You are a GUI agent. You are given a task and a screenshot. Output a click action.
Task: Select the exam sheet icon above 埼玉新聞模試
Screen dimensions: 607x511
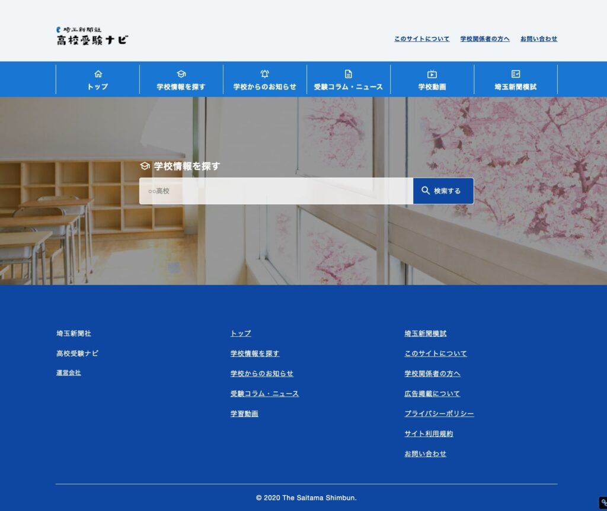515,73
